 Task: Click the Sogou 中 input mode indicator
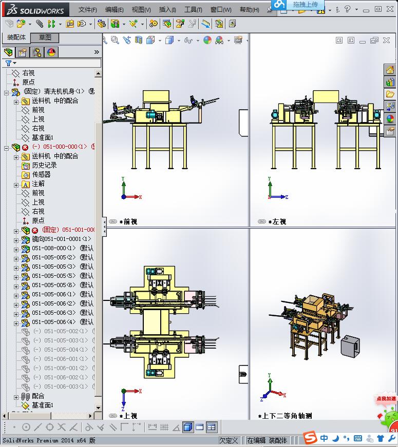pos(324,438)
